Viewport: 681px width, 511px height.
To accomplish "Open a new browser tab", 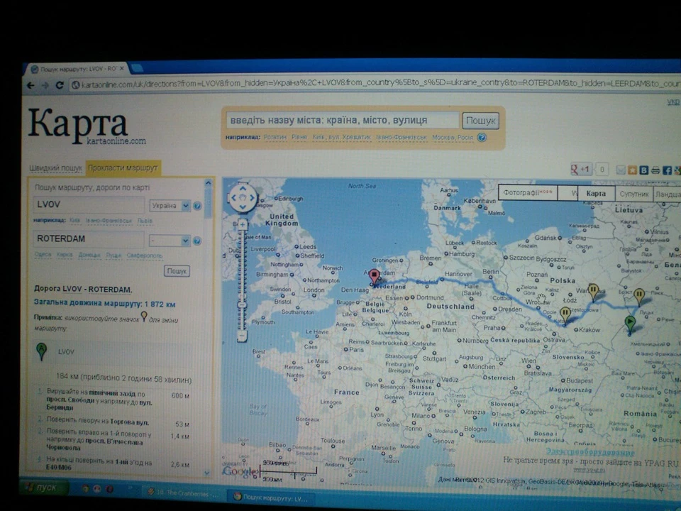I will 136,68.
